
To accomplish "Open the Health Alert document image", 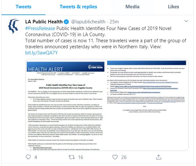I will click(x=66, y=105).
